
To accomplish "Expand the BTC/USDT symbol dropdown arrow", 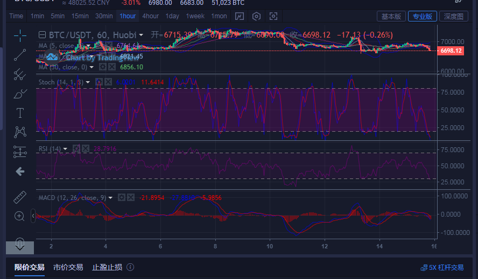I will 141,35.
